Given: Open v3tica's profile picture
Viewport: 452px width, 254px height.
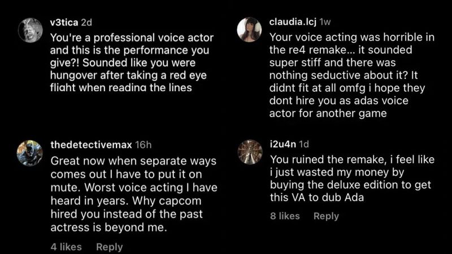Looking at the screenshot, I should (31, 30).
